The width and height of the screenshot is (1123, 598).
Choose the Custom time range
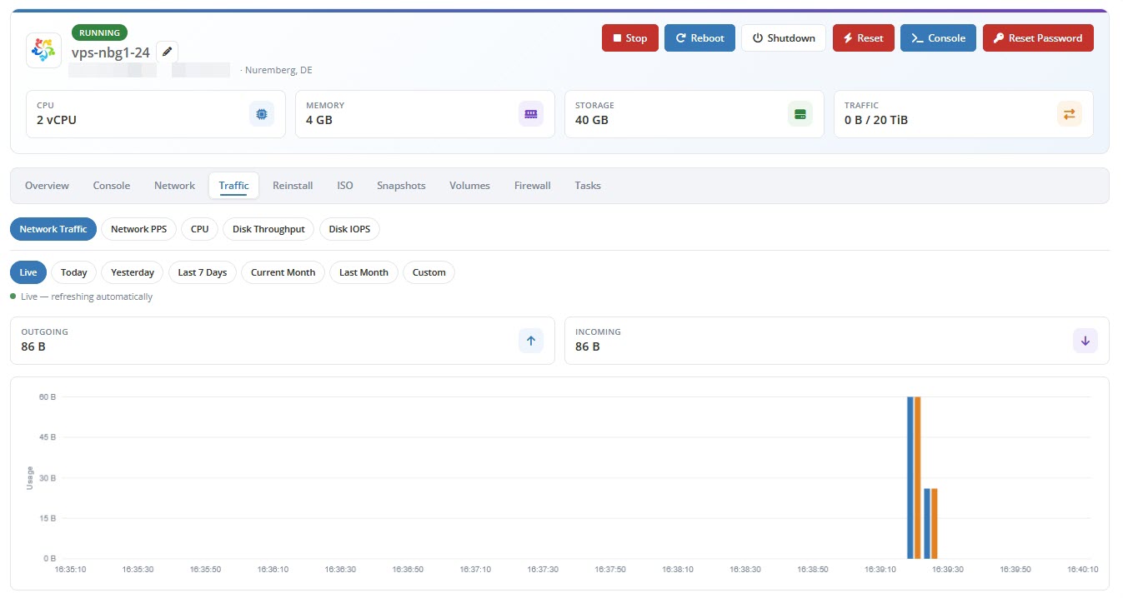[x=429, y=272]
